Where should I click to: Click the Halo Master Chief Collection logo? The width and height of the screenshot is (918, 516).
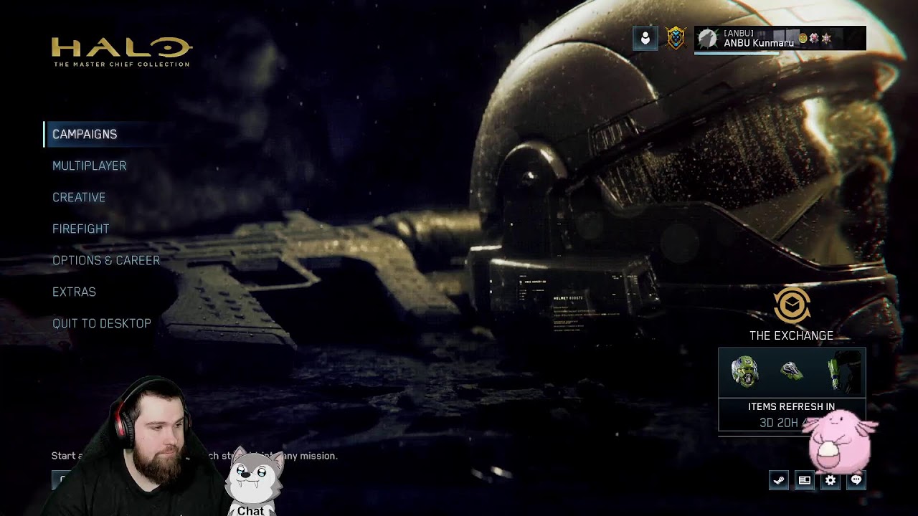pyautogui.click(x=122, y=52)
